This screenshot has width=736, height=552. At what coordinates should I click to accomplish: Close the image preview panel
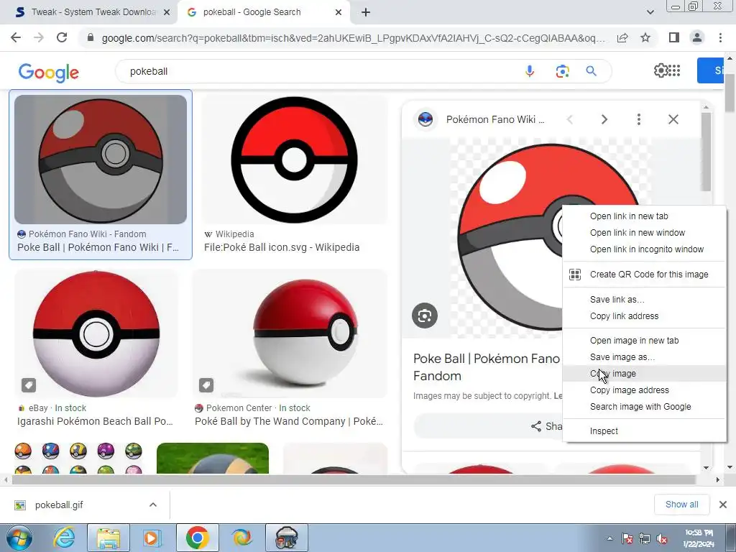coord(673,120)
